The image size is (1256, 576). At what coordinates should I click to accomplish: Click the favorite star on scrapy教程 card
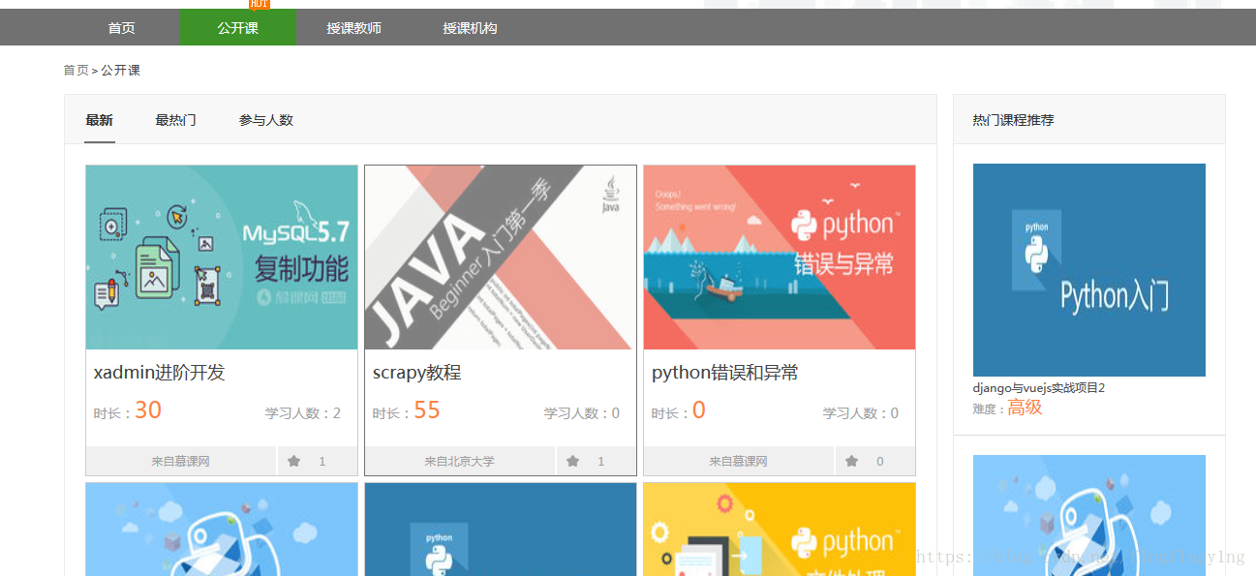tap(573, 462)
